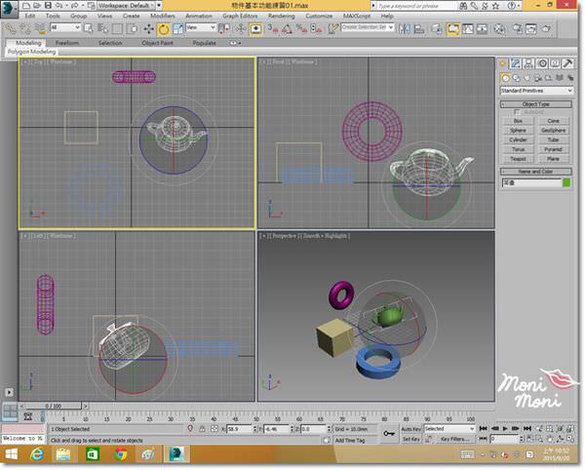Screen dimensions: 585x470
Task: Click the X coordinate input field
Action: click(x=239, y=429)
